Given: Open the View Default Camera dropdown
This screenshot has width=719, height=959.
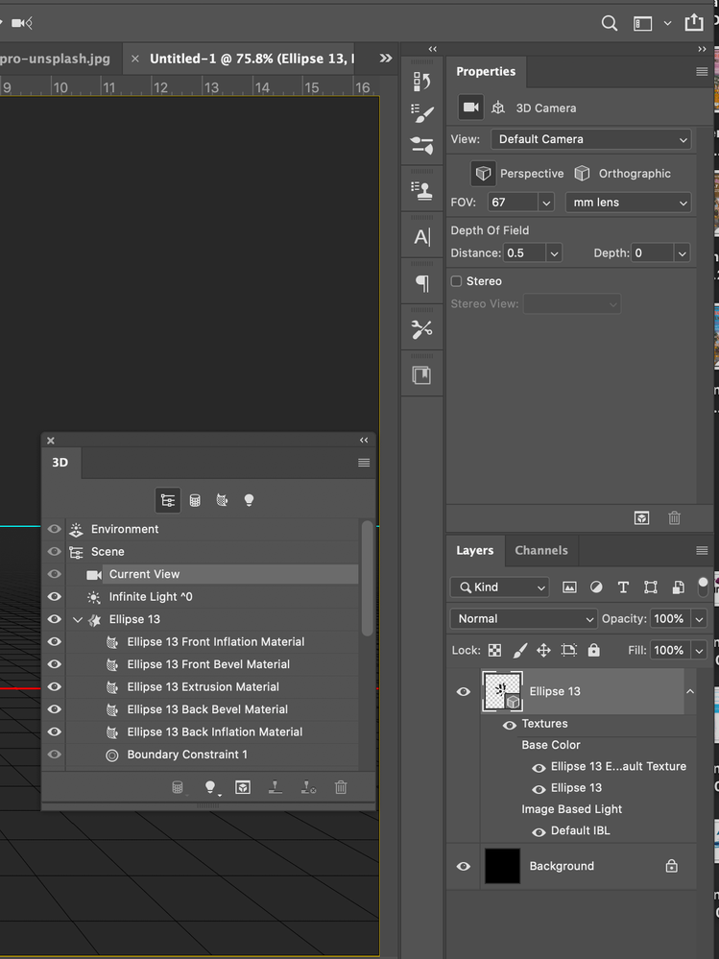Looking at the screenshot, I should click(x=591, y=139).
